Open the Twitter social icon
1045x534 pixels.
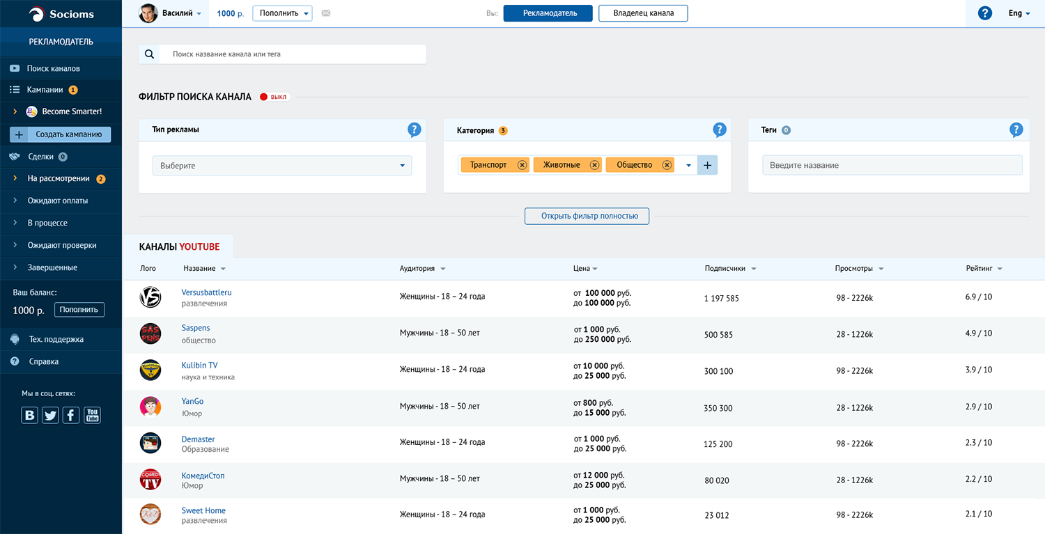tap(50, 416)
